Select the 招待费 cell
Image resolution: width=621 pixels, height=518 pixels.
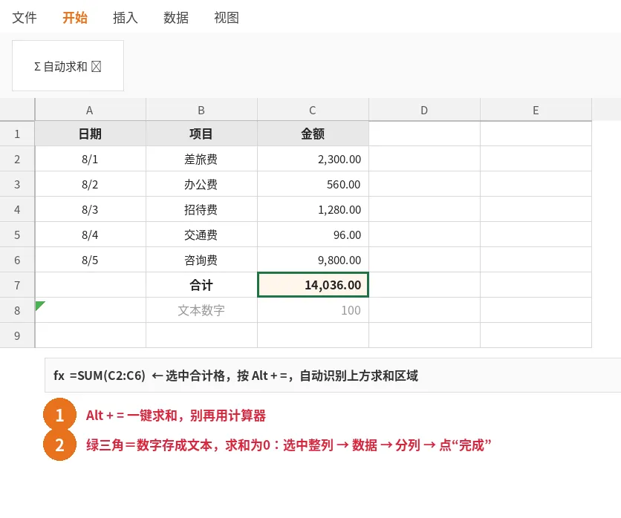[x=201, y=209]
